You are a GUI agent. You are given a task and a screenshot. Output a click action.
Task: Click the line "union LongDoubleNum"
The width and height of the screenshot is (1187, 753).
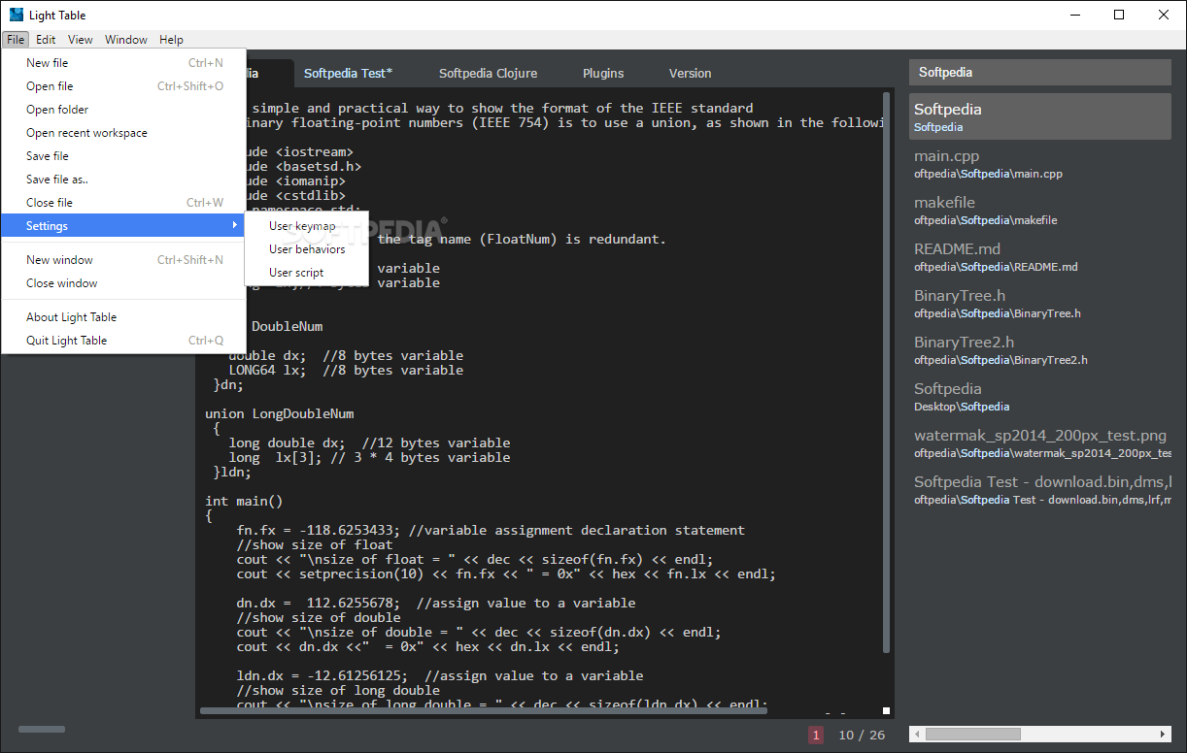point(280,414)
